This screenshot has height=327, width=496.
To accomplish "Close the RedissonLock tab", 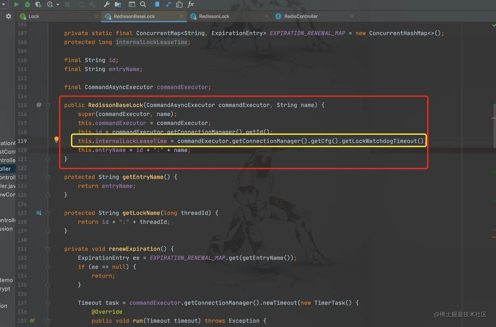I will tap(267, 16).
